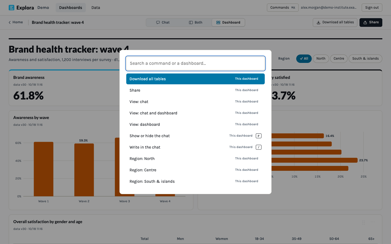The width and height of the screenshot is (391, 244).
Task: Switch to the Dashboards tab
Action: click(x=71, y=8)
